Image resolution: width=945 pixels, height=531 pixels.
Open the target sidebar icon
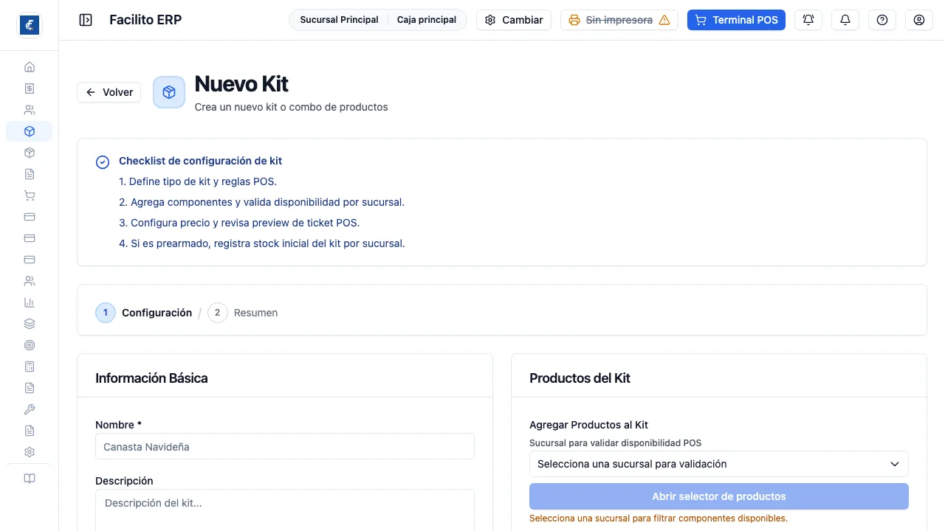tap(30, 345)
